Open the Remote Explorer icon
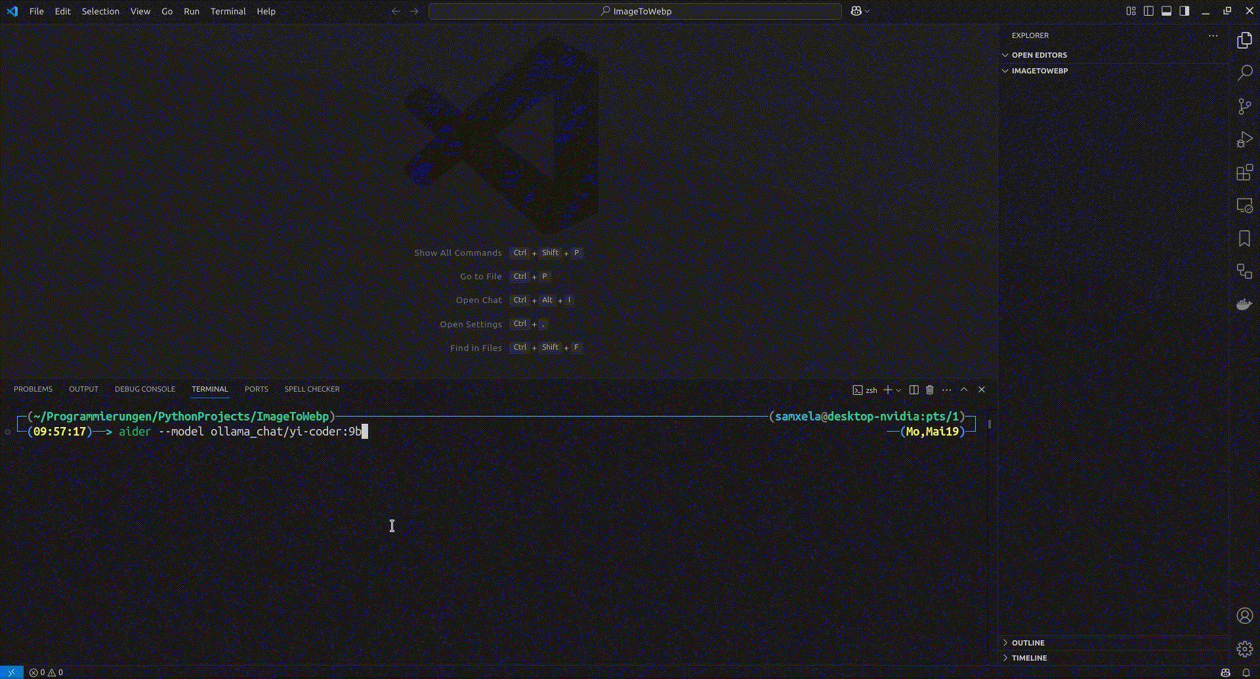The height and width of the screenshot is (679, 1260). (1244, 205)
